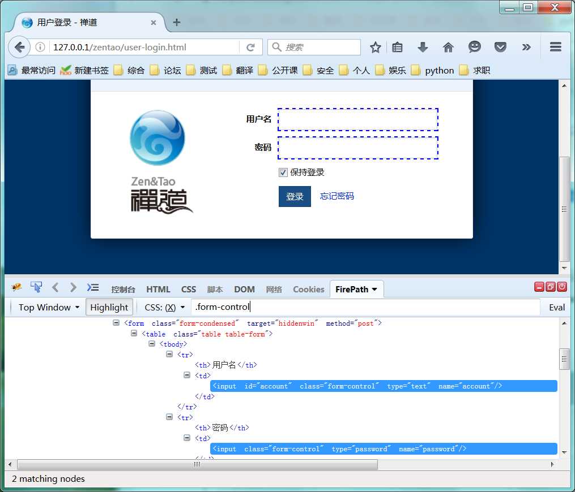Go back in Firebug panel history

(x=56, y=287)
